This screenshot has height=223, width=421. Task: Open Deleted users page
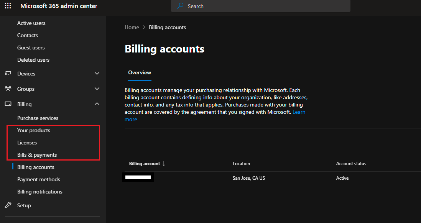pos(33,60)
